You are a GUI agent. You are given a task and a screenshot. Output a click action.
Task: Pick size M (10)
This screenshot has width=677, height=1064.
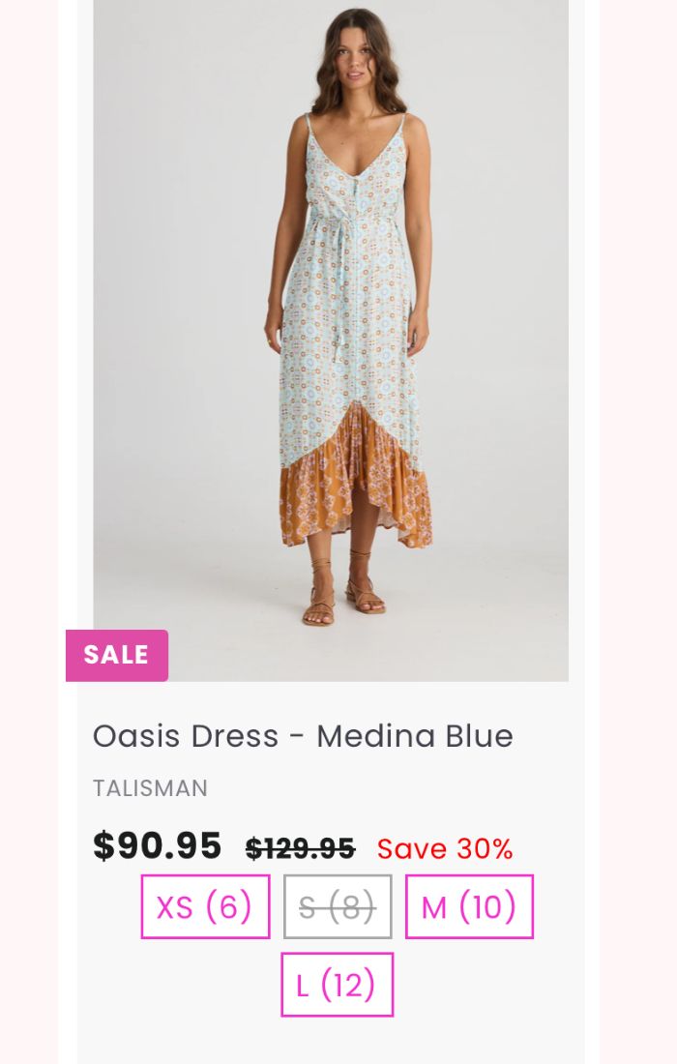(x=469, y=906)
